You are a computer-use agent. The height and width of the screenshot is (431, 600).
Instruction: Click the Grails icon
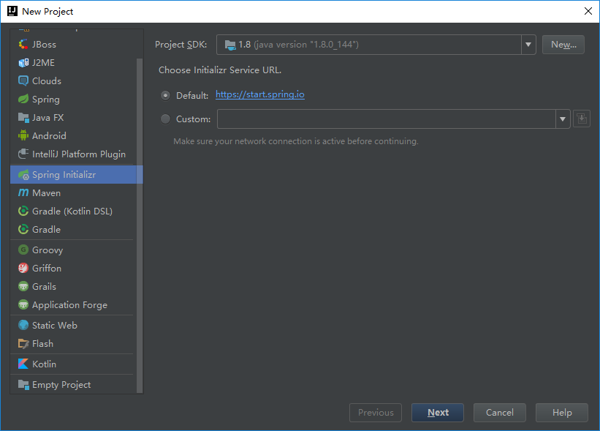coord(23,287)
